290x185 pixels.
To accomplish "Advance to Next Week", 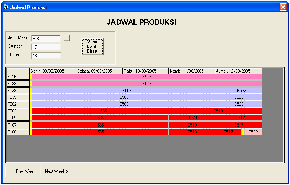I will click(57, 171).
